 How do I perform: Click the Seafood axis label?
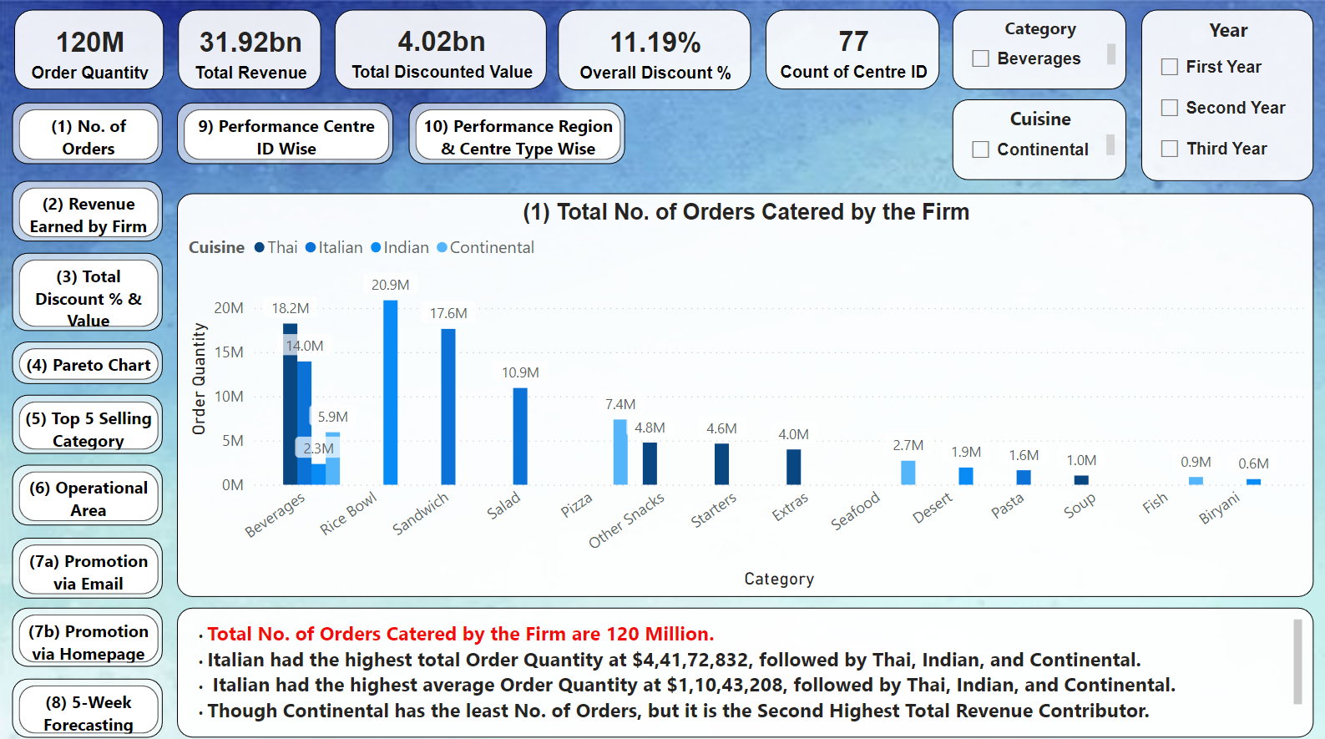855,510
